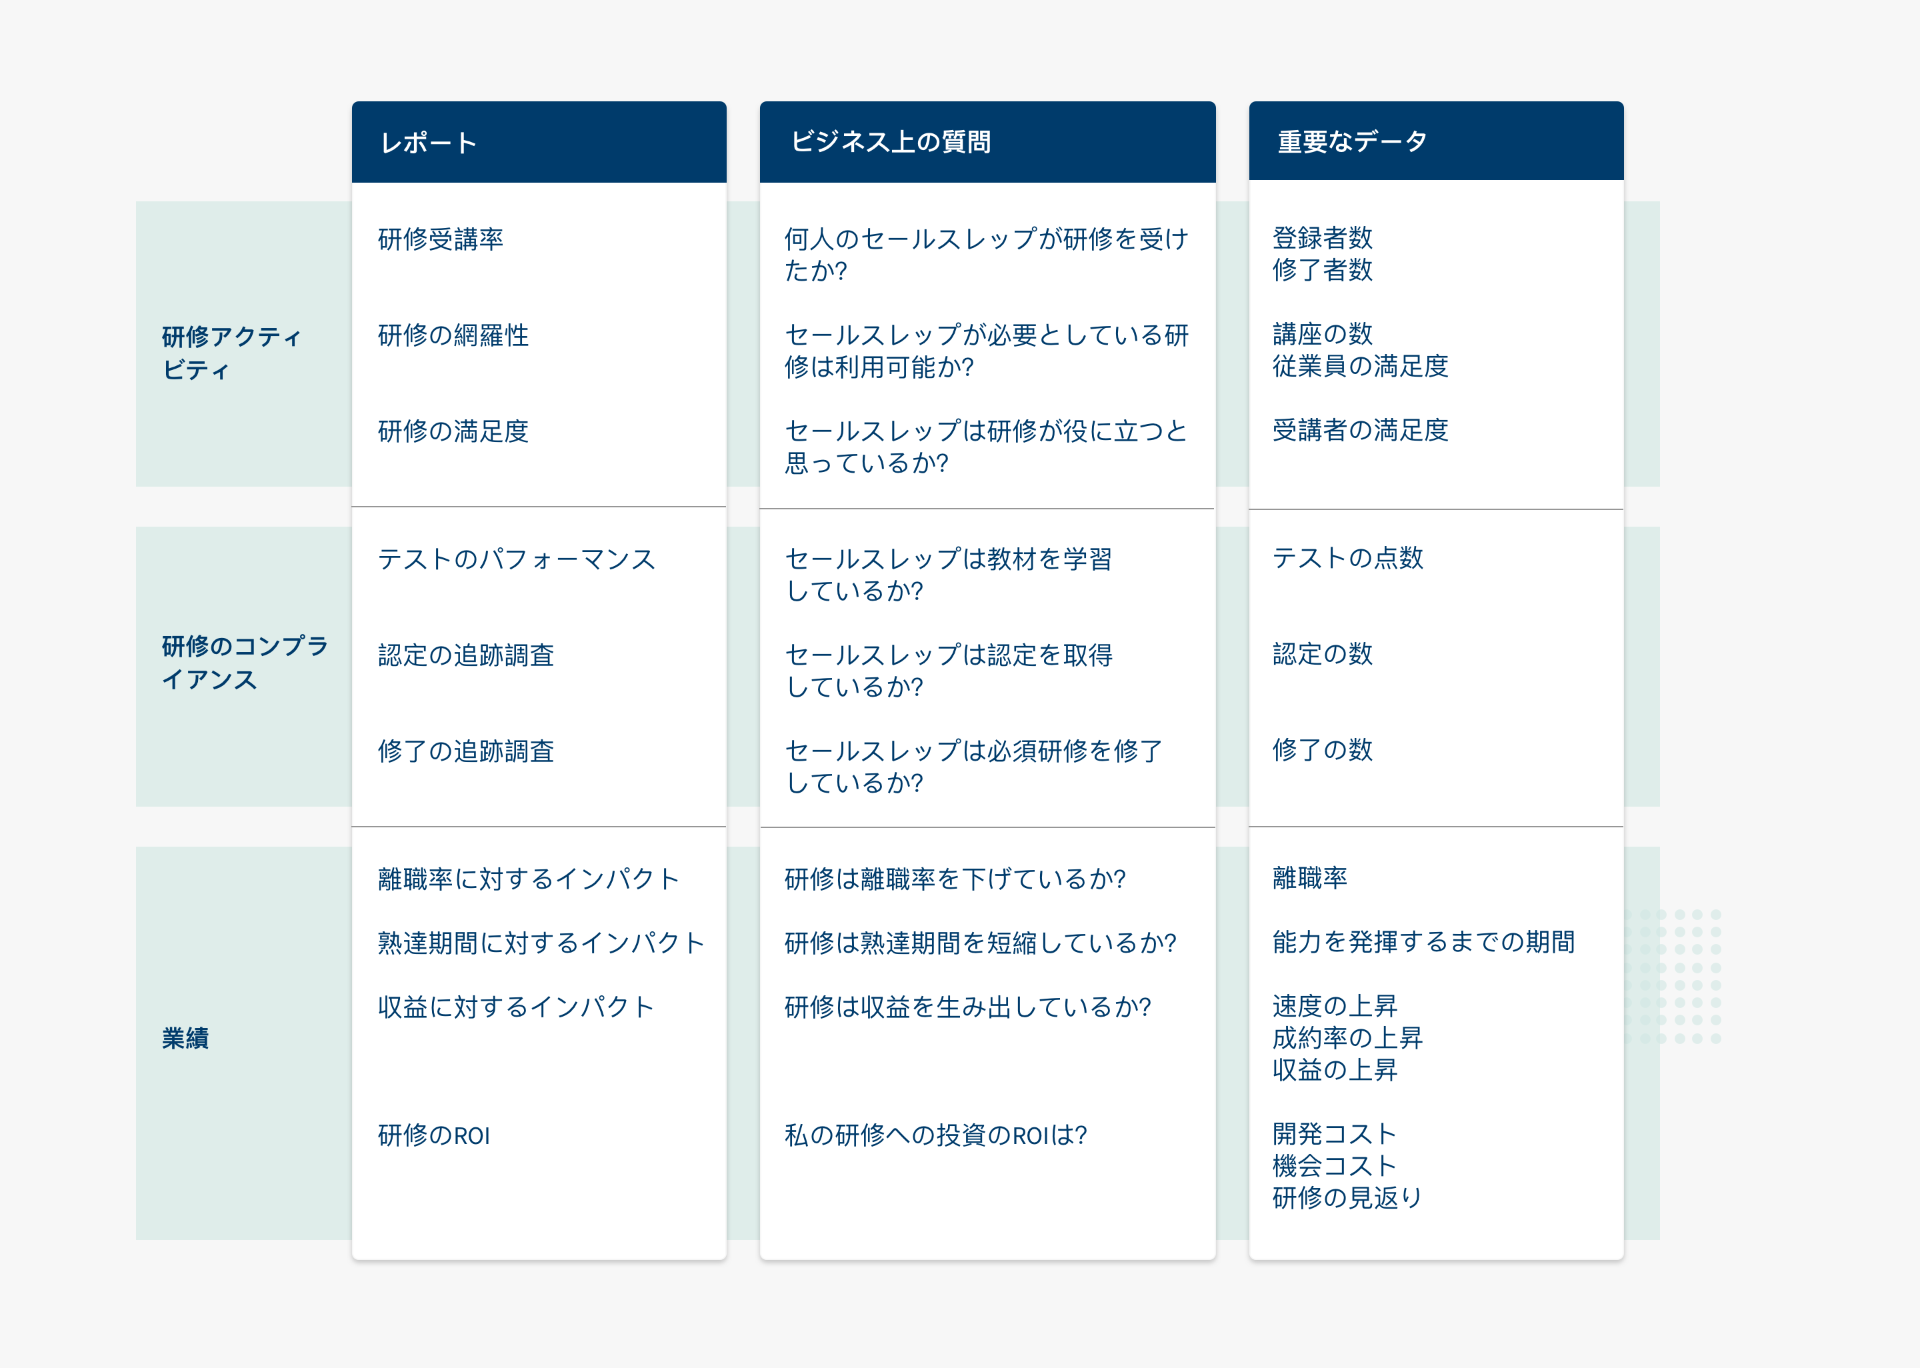Click question 研修は熟達期間を短縮しているか?

[x=980, y=943]
